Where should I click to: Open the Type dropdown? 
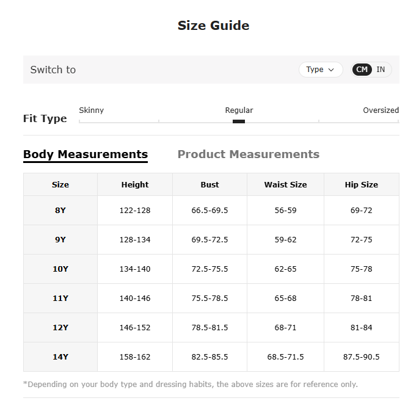tap(321, 70)
